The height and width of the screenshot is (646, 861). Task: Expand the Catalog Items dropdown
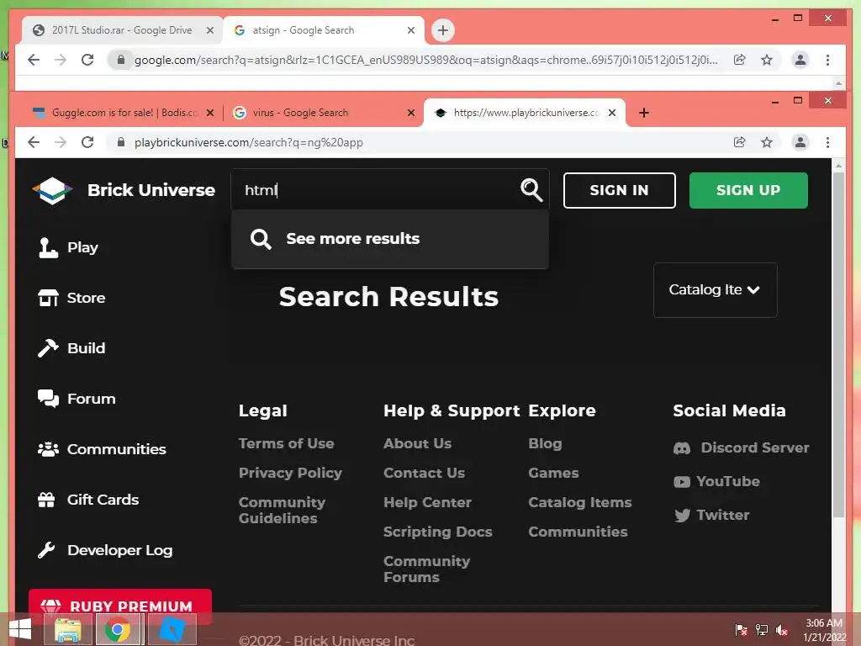click(715, 290)
